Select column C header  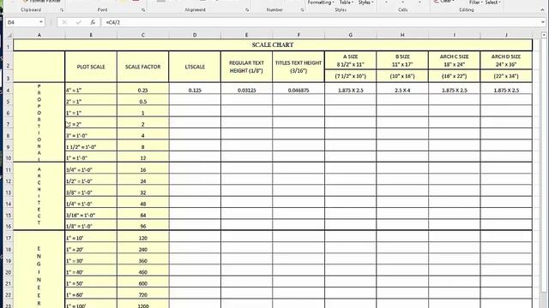(x=143, y=35)
